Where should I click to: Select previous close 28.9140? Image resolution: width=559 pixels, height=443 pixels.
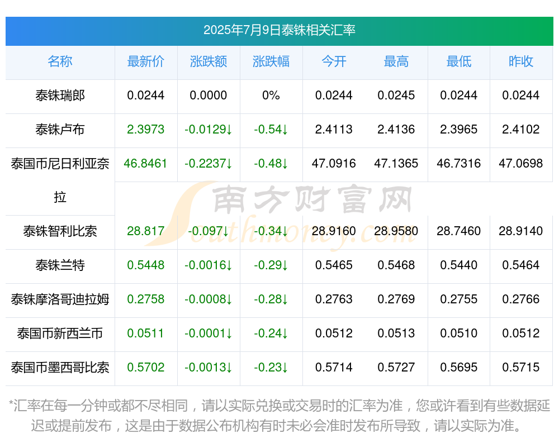[521, 231]
